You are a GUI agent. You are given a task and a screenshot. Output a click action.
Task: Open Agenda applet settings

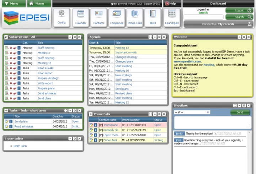(159, 37)
